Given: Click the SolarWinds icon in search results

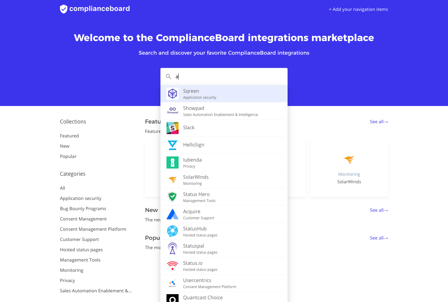Looking at the screenshot, I should pyautogui.click(x=173, y=180).
